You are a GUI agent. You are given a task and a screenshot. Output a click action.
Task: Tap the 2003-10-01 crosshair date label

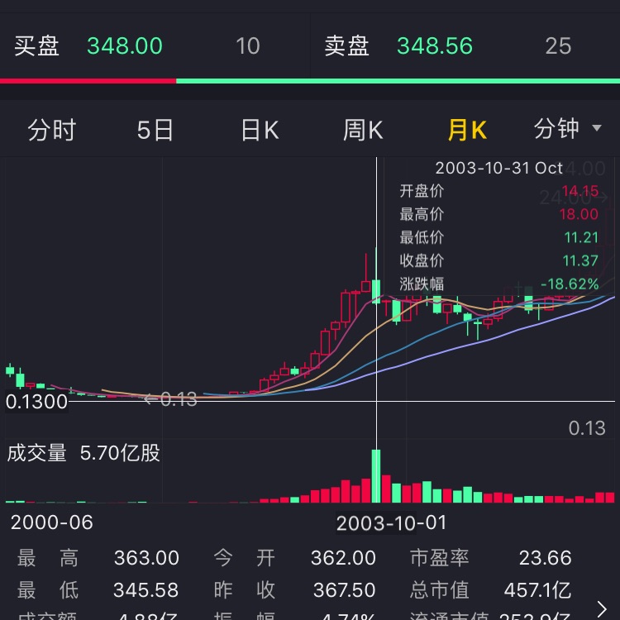coord(391,522)
